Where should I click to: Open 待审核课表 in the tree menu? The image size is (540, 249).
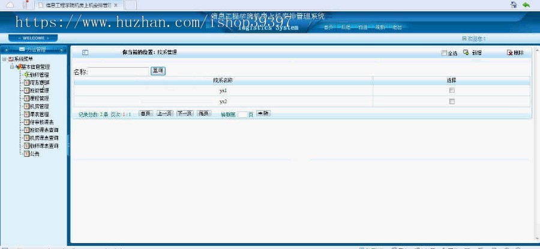[x=41, y=122]
